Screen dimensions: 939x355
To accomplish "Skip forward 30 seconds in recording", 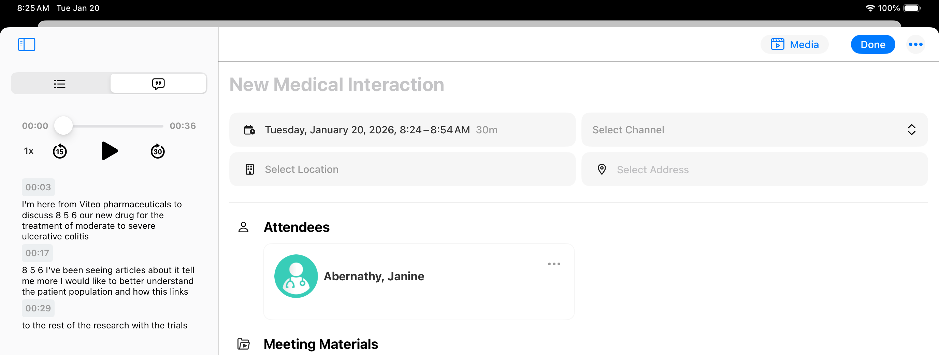I will 158,151.
